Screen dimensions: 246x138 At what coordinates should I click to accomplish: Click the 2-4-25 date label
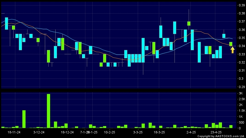(x=191, y=132)
